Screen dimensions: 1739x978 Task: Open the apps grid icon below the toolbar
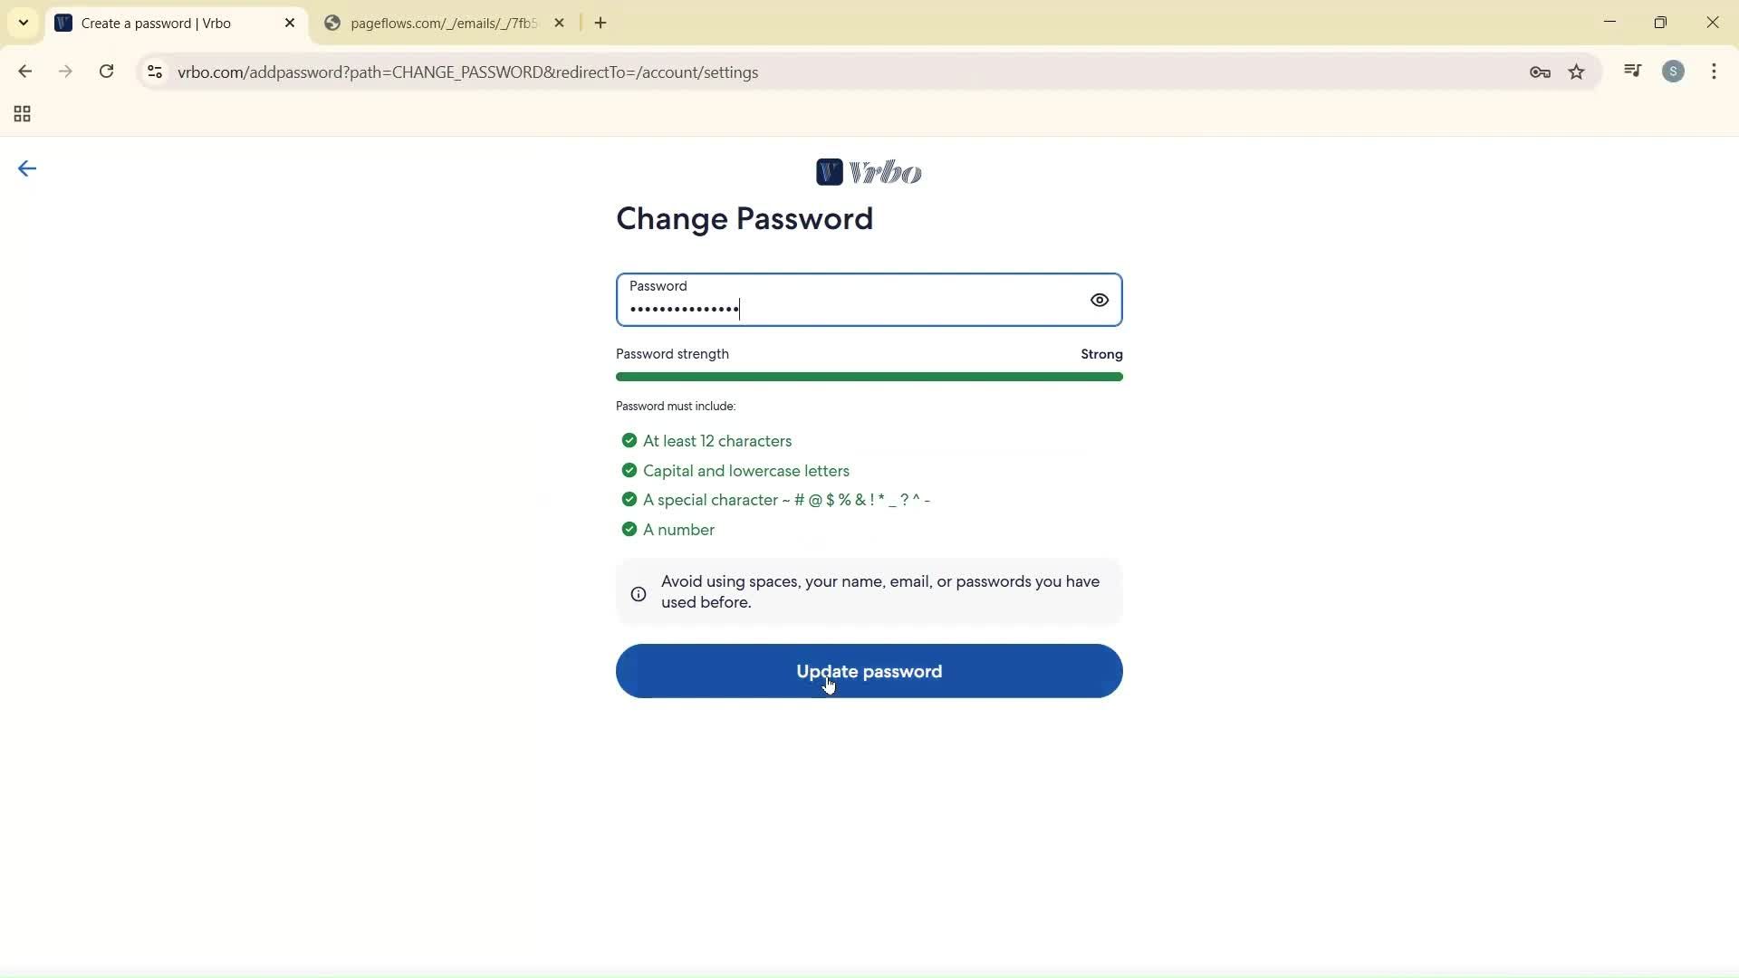[22, 114]
